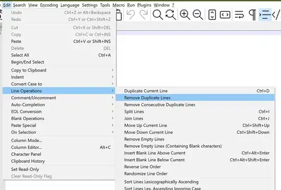Screen dimensions: 281x190
Task: Click the Paste clipboard toolbar icon
Action: point(119,15)
